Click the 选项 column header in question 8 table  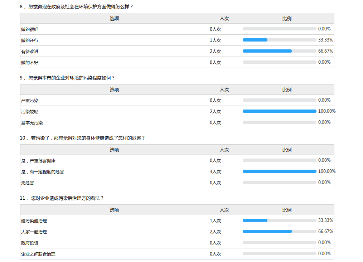point(114,19)
